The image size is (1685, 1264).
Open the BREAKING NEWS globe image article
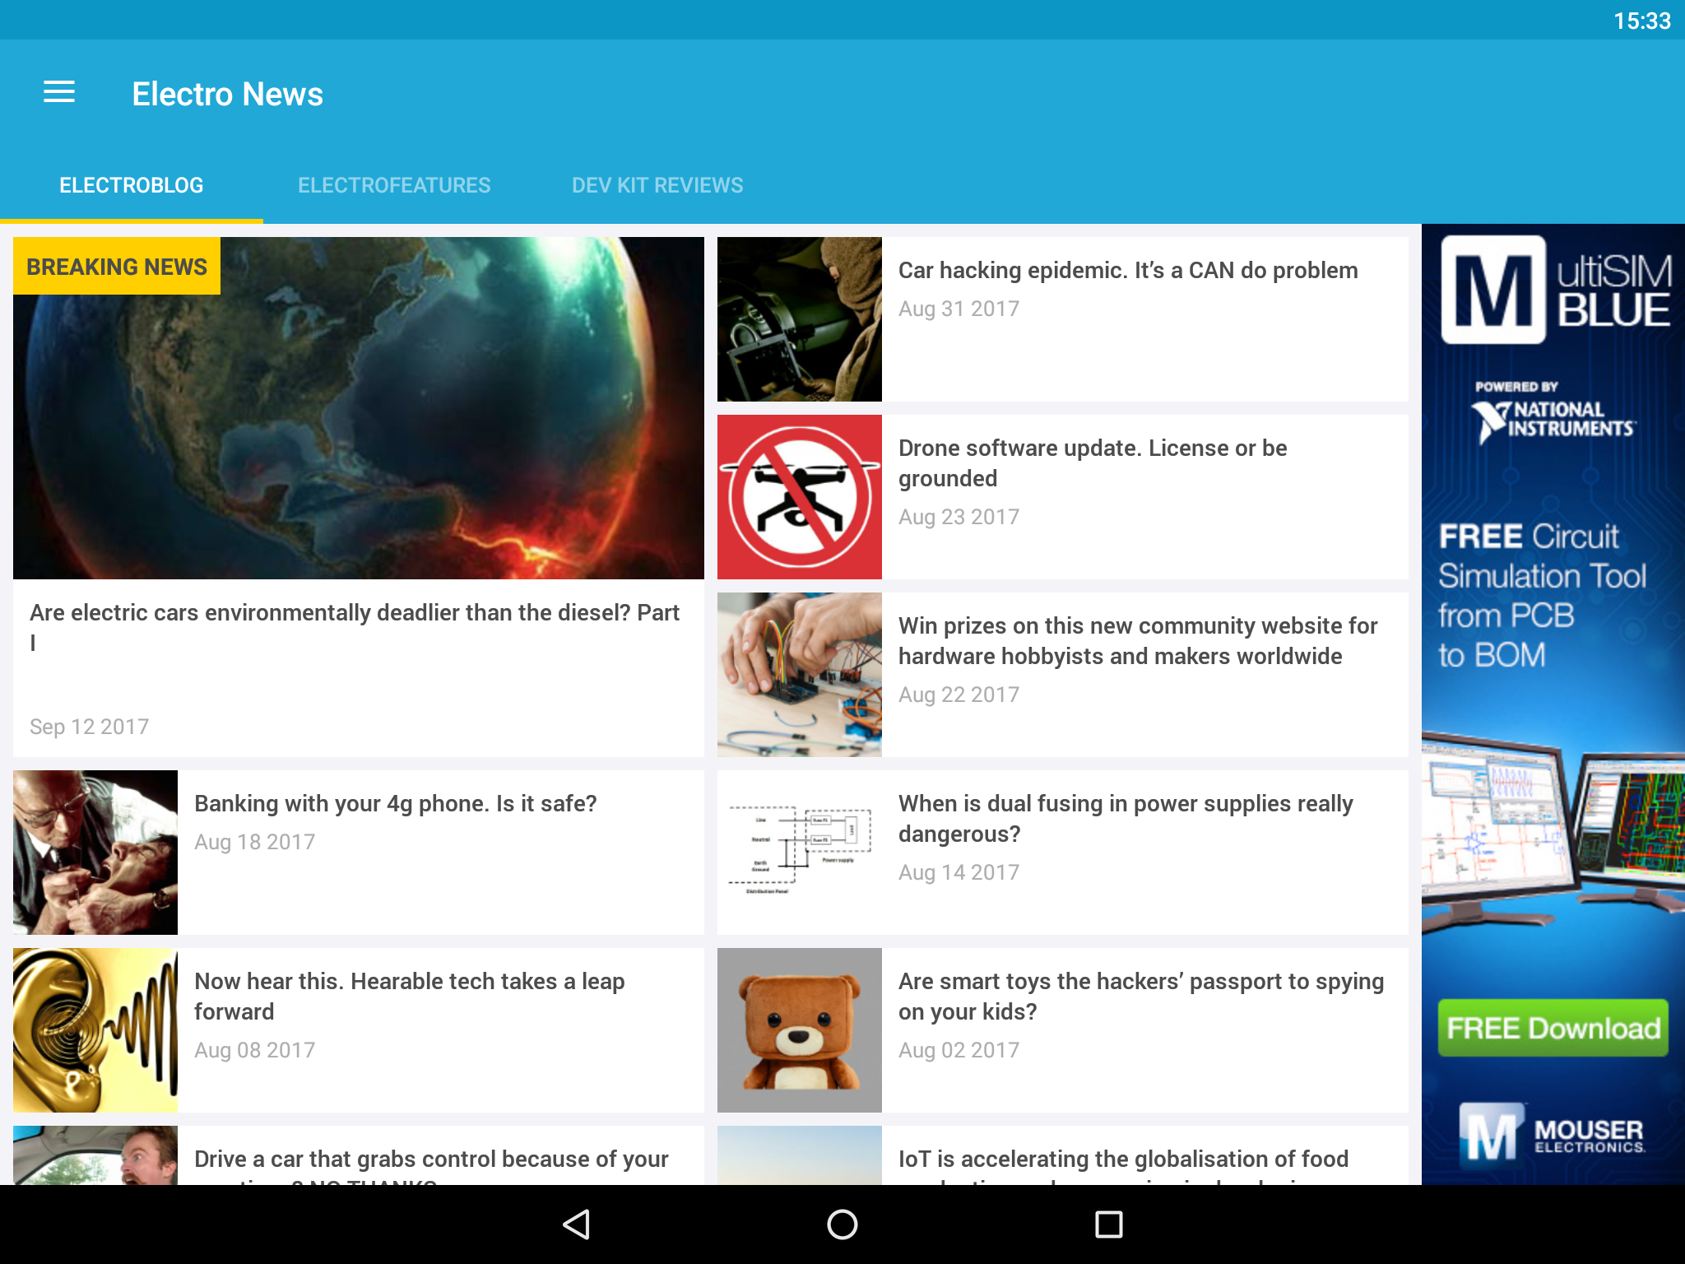tap(359, 408)
